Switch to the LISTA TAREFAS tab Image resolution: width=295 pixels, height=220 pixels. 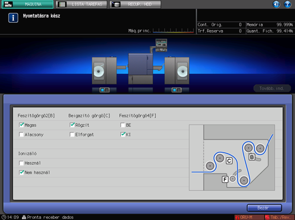click(x=82, y=4)
